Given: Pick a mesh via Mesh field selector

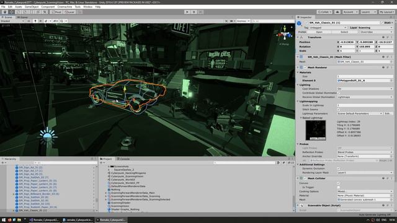Looking at the screenshot, I should [391, 62].
